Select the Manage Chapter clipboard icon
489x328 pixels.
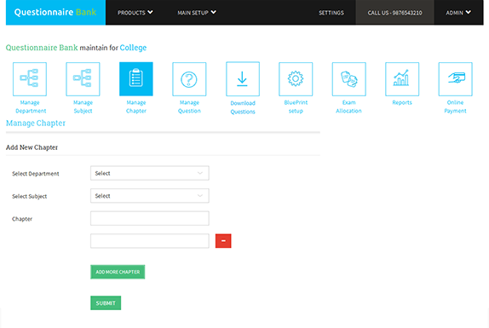[136, 79]
